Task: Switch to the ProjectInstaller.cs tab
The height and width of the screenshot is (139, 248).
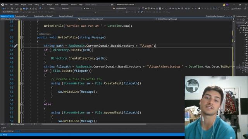Action: [21, 16]
